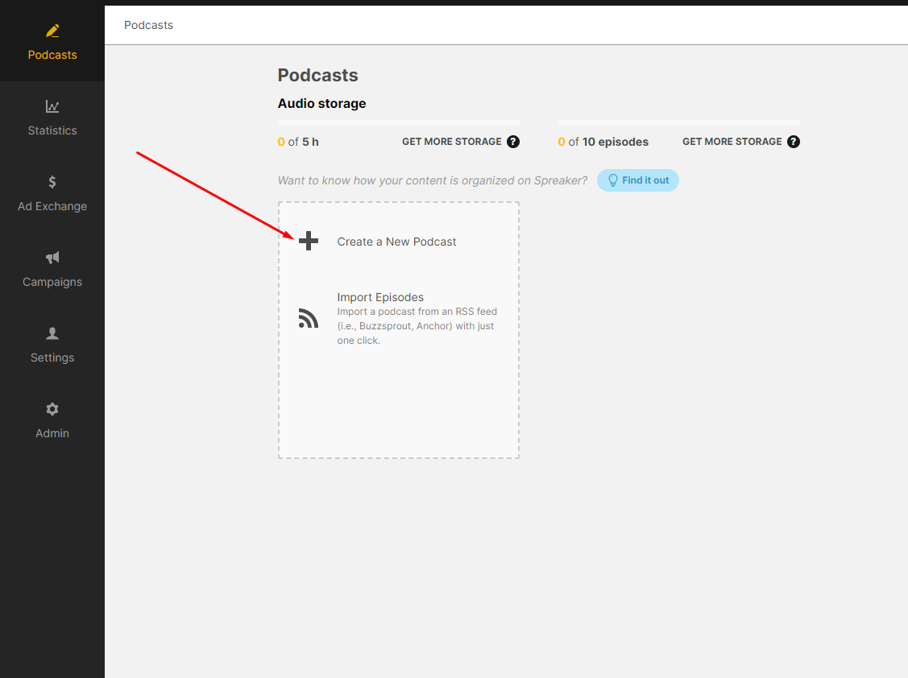908x678 pixels.
Task: Click the 0 of 5 h counter
Action: tap(298, 142)
